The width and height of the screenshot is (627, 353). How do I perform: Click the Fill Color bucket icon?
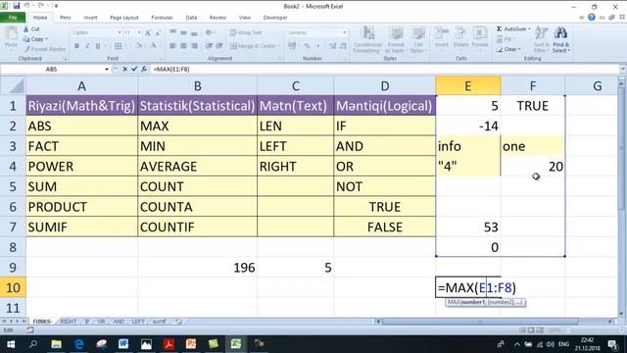[138, 46]
